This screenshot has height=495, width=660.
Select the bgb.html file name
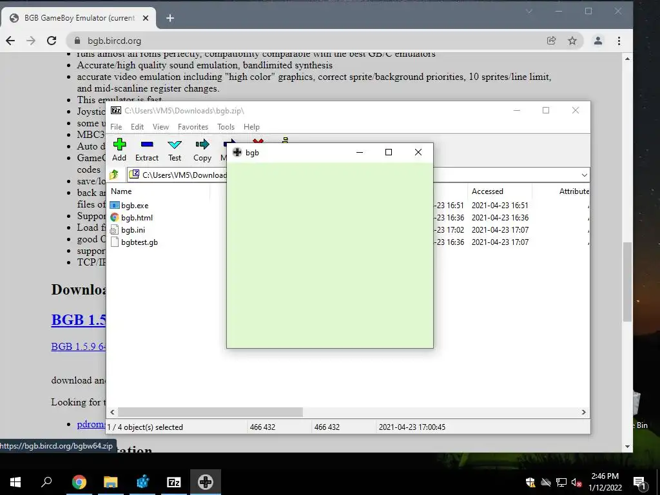click(137, 218)
